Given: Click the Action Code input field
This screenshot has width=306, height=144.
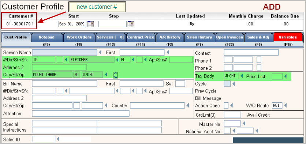Looking at the screenshot, I should pos(226,106).
